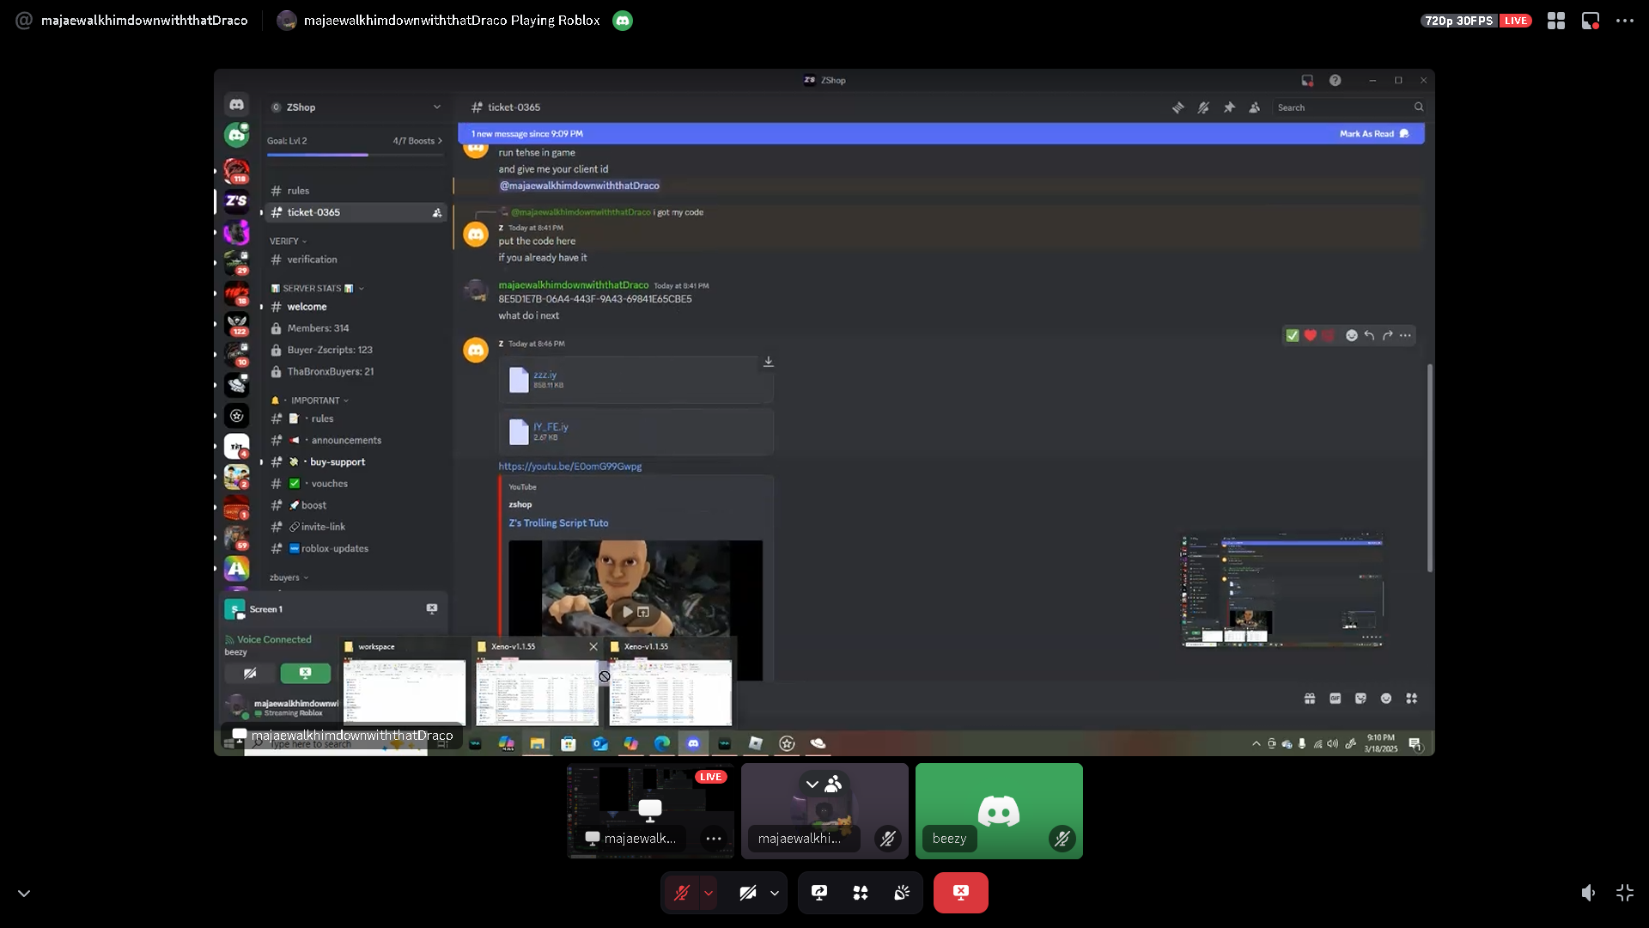This screenshot has width=1649, height=928.
Task: Open the zzz.iy file link
Action: pyautogui.click(x=545, y=375)
